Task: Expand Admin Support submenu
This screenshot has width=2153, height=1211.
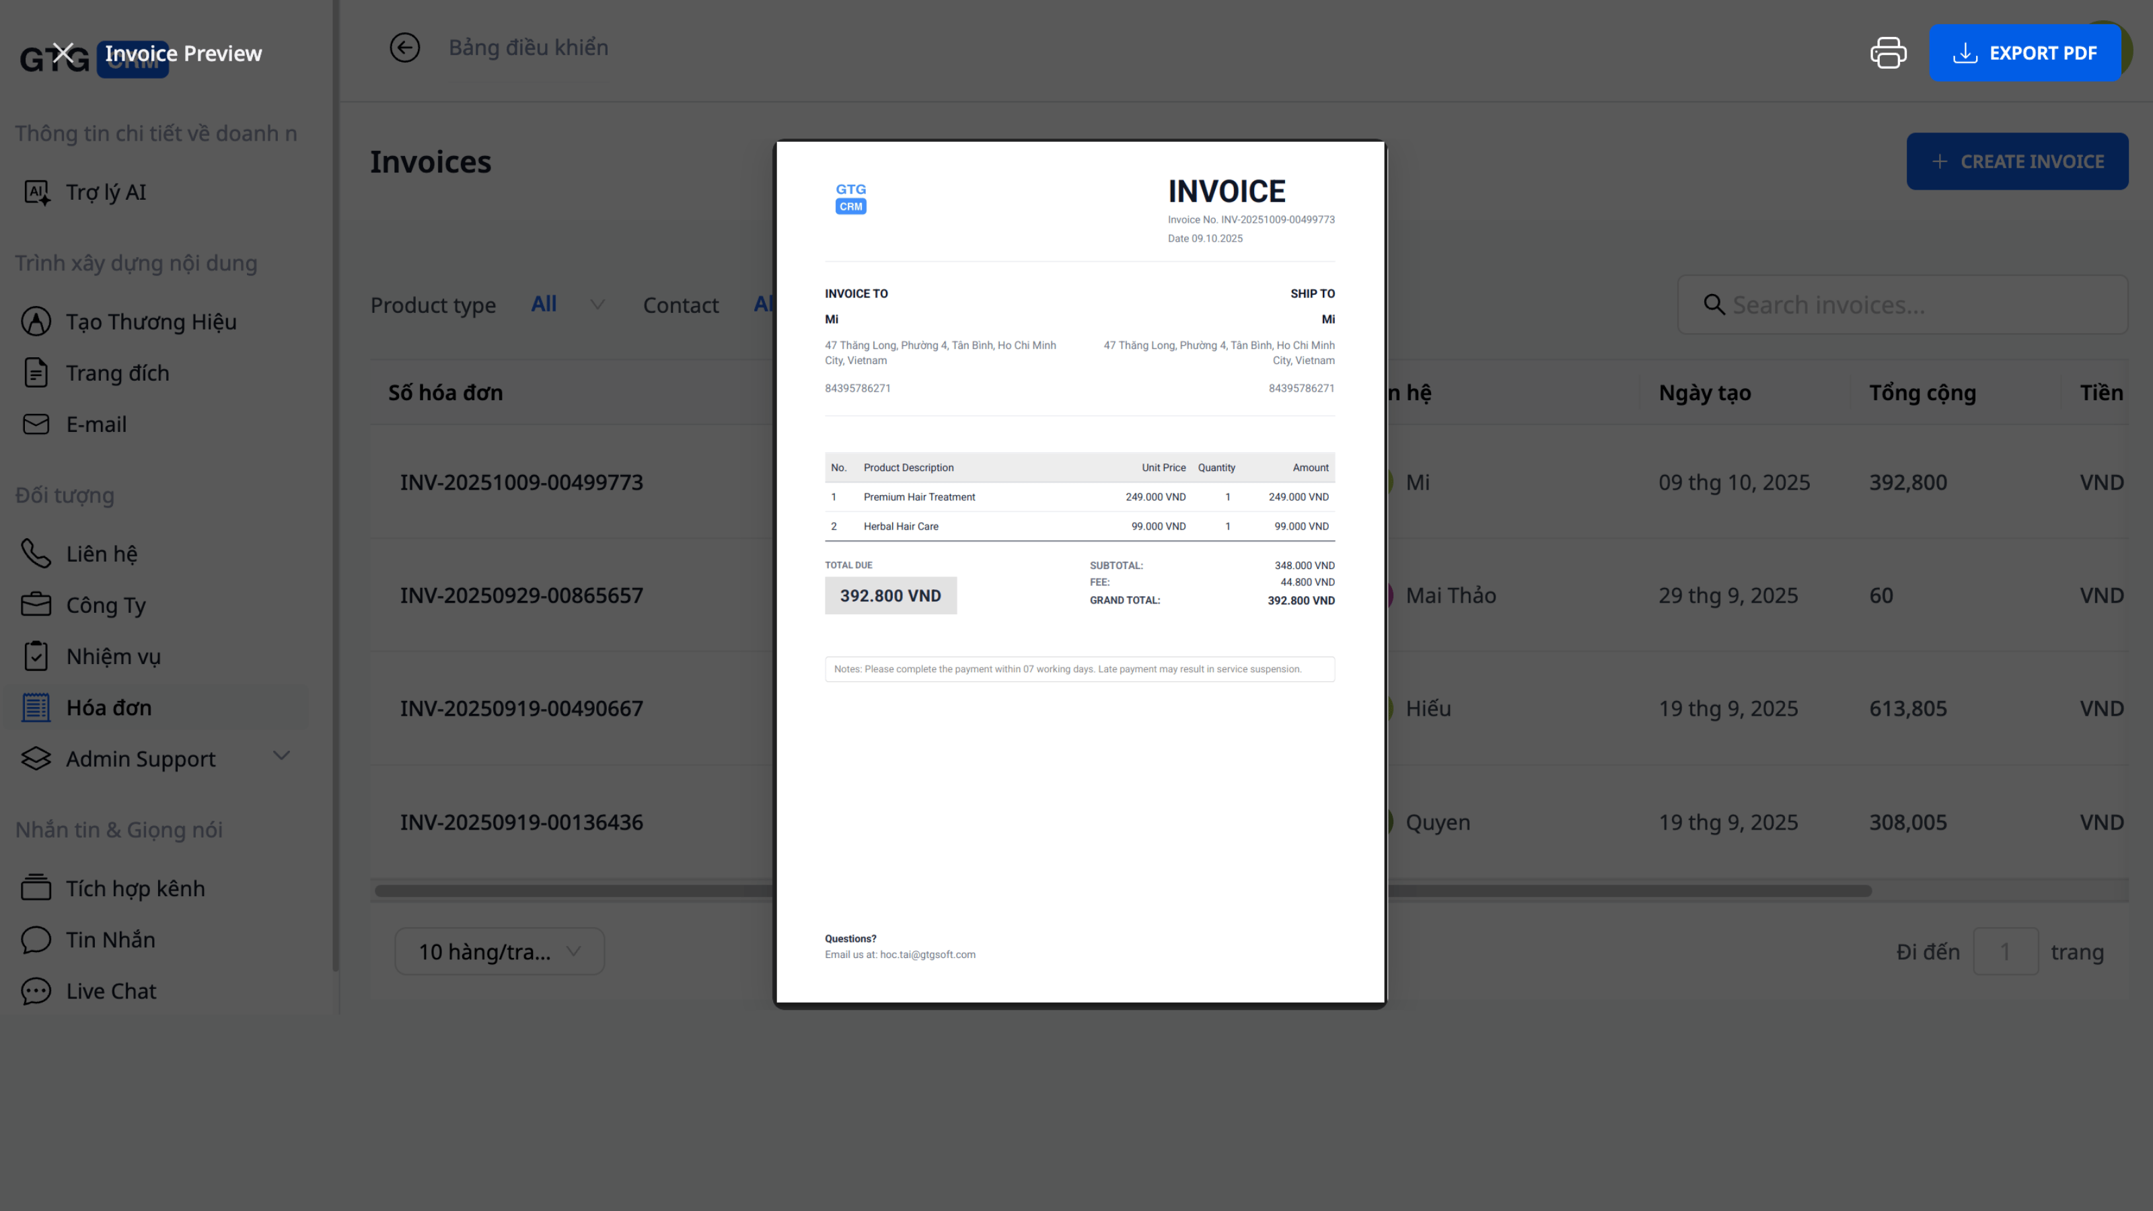Action: [281, 756]
